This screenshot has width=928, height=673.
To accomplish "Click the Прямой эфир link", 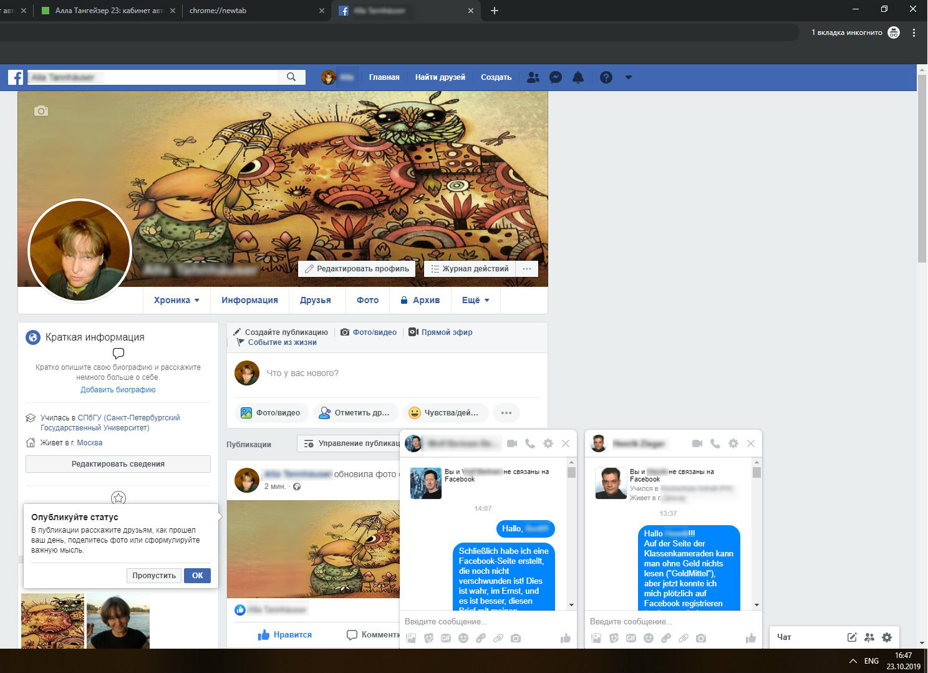I will (440, 332).
